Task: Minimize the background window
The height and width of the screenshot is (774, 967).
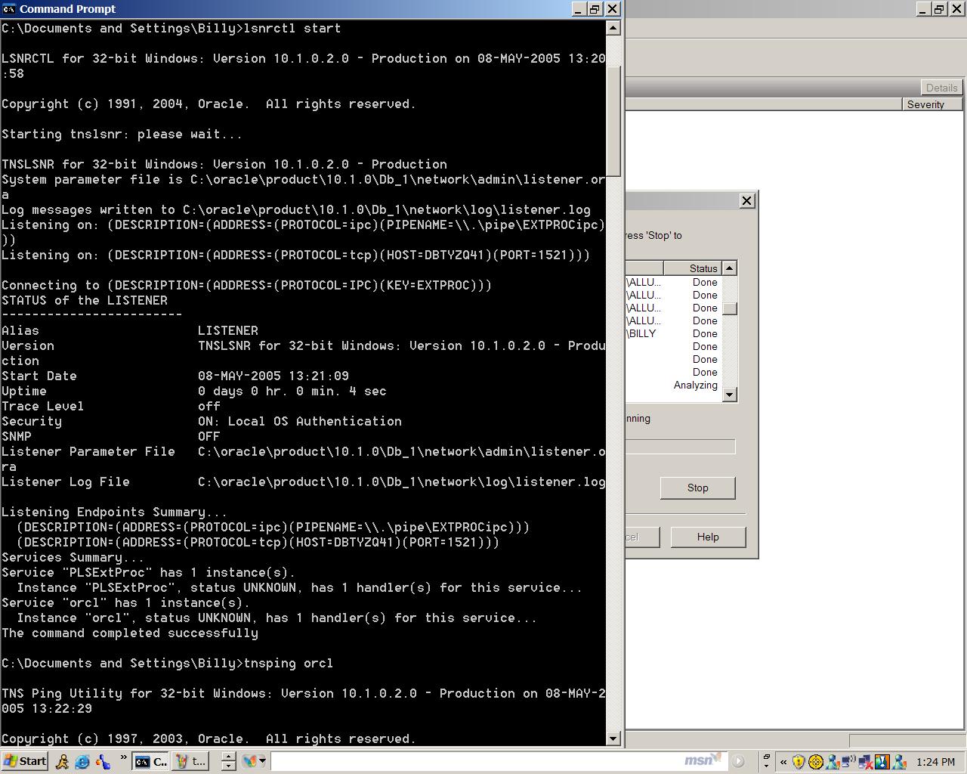Action: pos(923,9)
